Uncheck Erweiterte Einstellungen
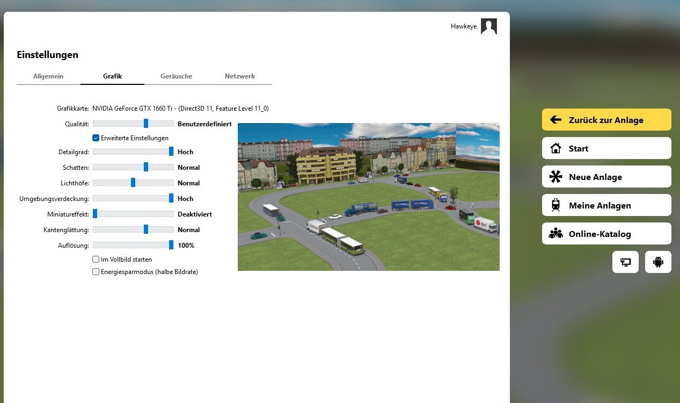The height and width of the screenshot is (403, 680). click(96, 138)
